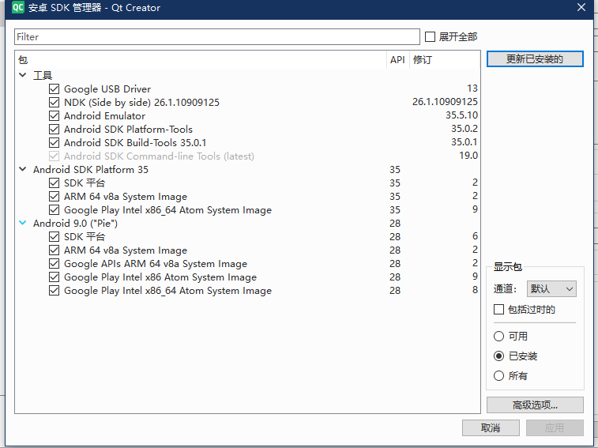The width and height of the screenshot is (598, 448).
Task: Uncheck Google Play Intel x86 Atom System Image
Action: (x=55, y=277)
